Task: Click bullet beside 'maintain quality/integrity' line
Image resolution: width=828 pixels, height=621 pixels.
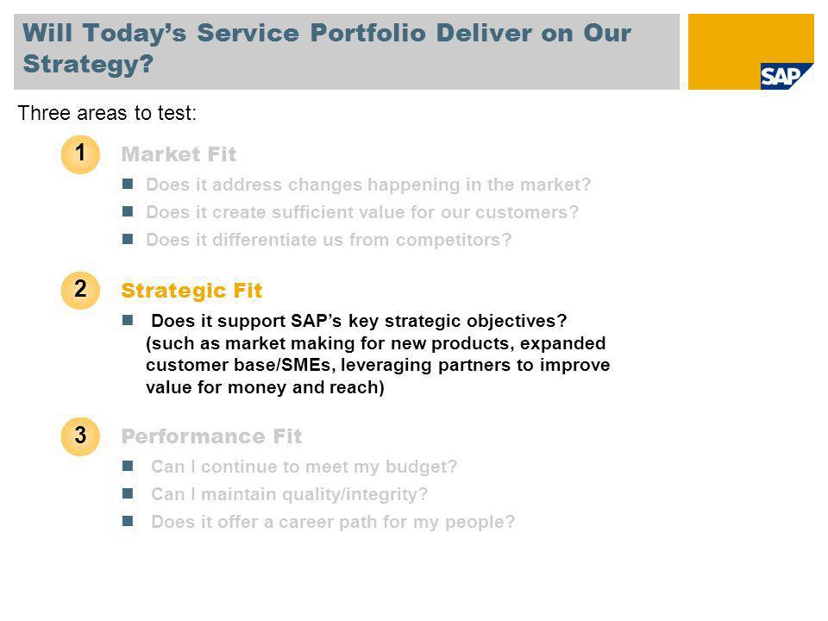Action: point(128,493)
